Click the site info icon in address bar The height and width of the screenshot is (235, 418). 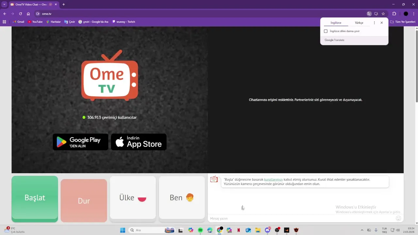38,14
